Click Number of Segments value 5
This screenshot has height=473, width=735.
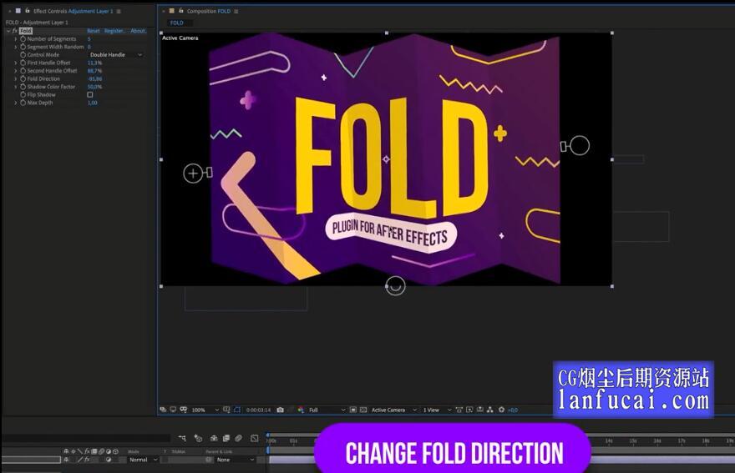tap(89, 39)
